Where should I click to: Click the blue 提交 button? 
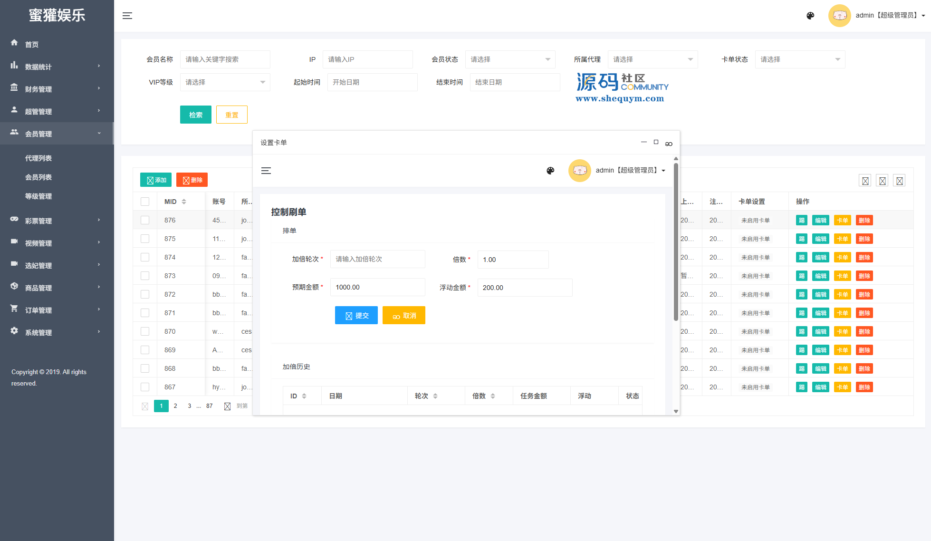pos(356,316)
